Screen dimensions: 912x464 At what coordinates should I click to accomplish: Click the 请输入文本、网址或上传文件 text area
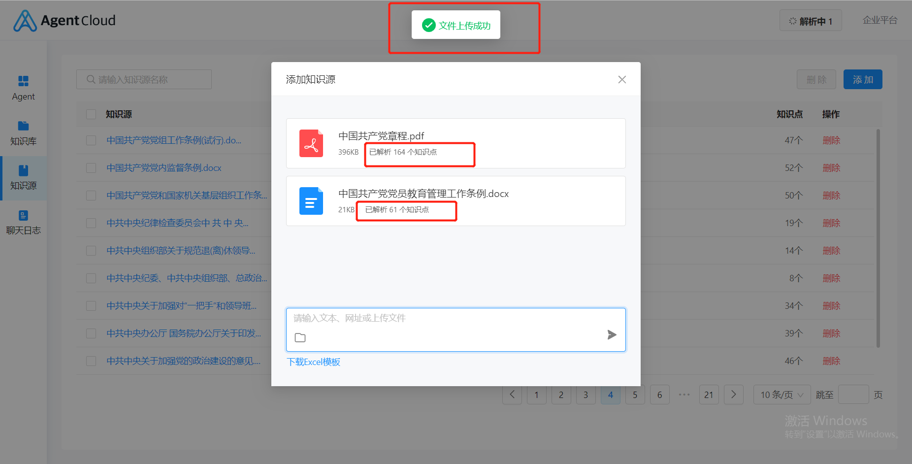click(456, 330)
